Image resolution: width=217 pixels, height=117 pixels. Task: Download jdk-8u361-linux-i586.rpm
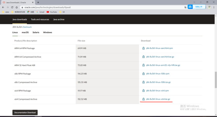click(158, 73)
